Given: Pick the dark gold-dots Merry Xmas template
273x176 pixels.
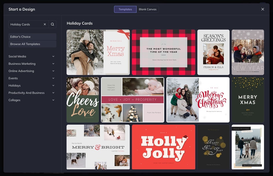Looking at the screenshot, I should click(x=248, y=100).
